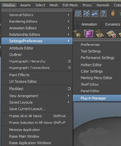Image resolution: width=121 pixels, height=146 pixels.
Task: Click magenta sphere in cube shelf icon
Action: 89,33
